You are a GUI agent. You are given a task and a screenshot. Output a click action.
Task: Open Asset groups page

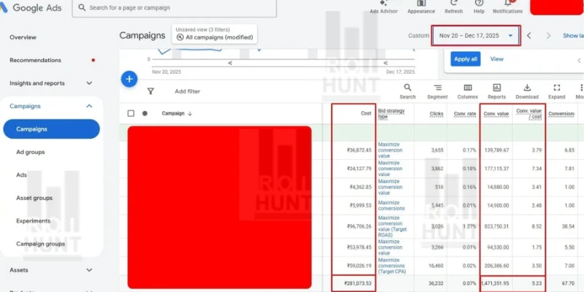[34, 198]
